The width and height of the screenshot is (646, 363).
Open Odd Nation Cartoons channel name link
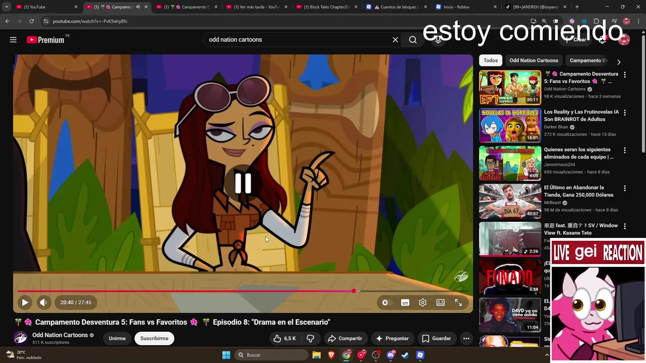tap(60, 335)
